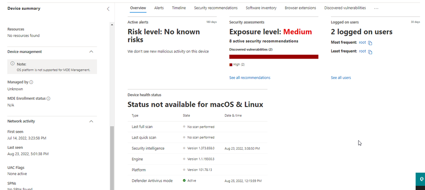Click the Date & time column header
This screenshot has height=190, width=425.
pos(233,115)
